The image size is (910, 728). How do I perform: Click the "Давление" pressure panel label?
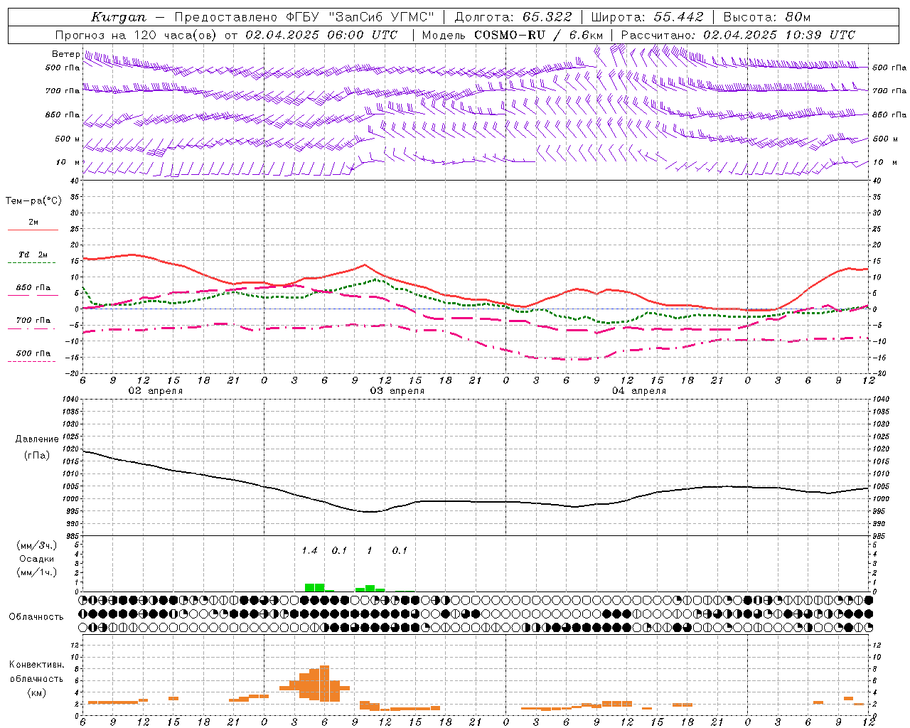(x=37, y=439)
